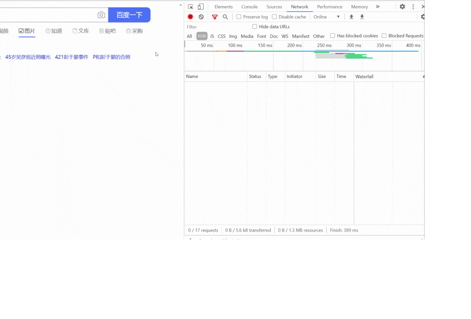Open the Online throttling dropdown
Image resolution: width=471 pixels, height=319 pixels.
(x=326, y=17)
